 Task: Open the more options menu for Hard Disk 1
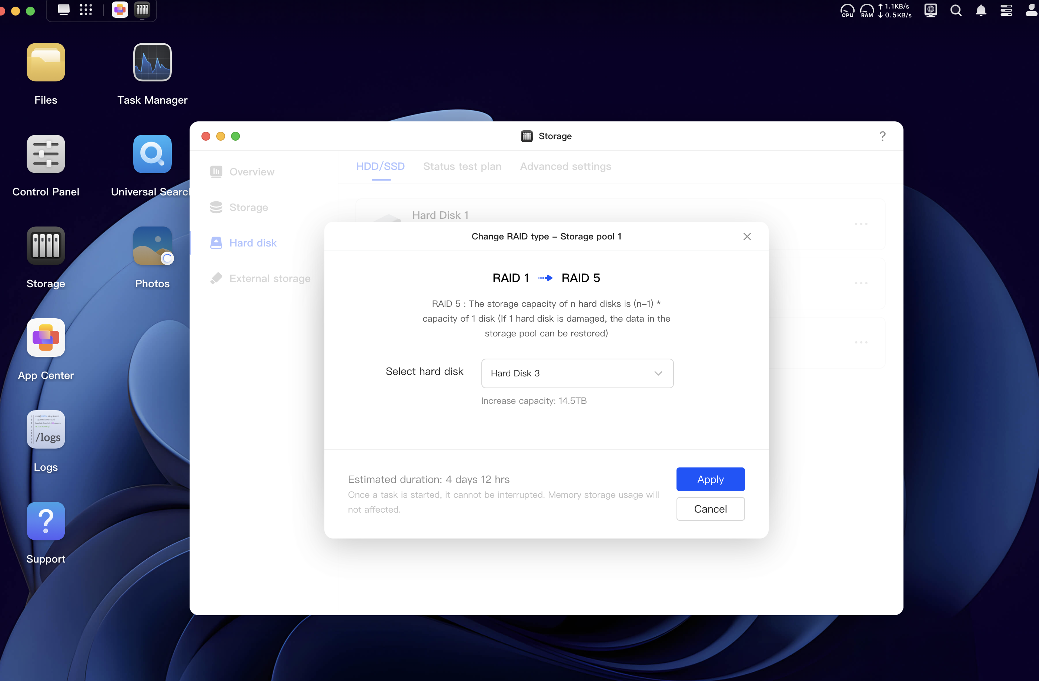point(861,224)
